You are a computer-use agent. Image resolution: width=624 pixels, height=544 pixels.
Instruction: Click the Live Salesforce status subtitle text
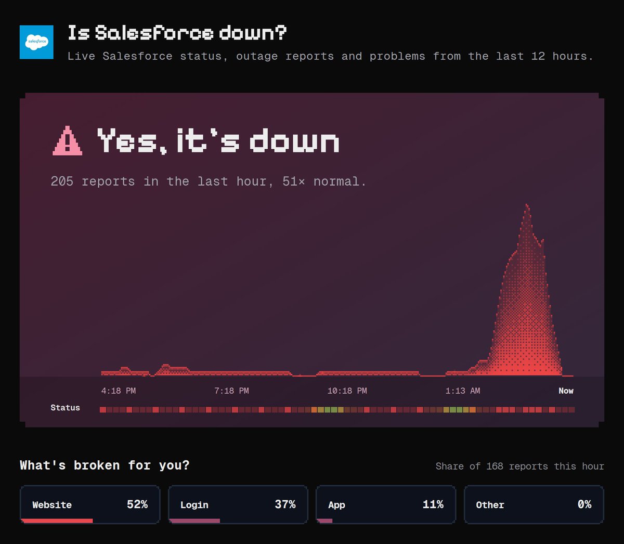(330, 56)
